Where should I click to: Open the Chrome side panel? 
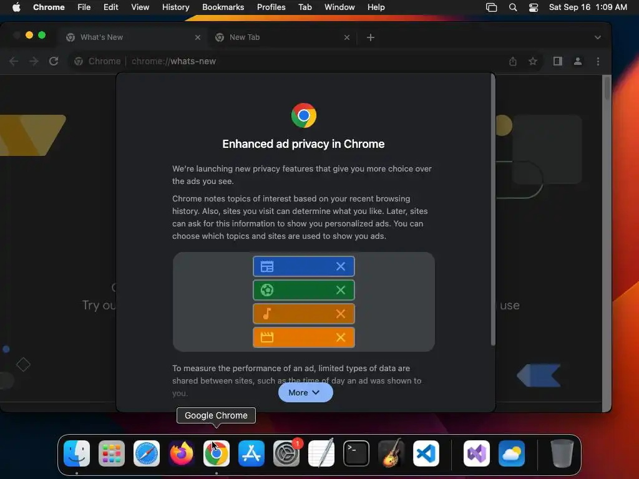(x=557, y=61)
